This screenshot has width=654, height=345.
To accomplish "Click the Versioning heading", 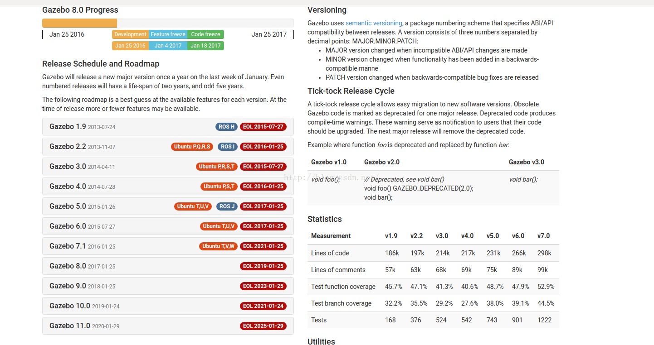I will (x=327, y=10).
